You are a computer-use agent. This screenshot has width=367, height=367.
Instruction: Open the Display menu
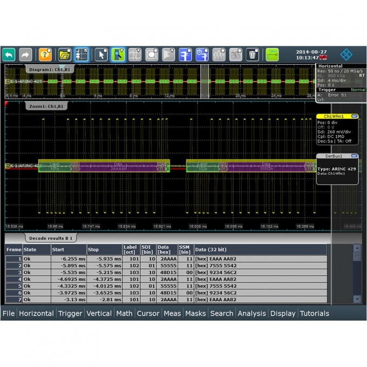[283, 314]
